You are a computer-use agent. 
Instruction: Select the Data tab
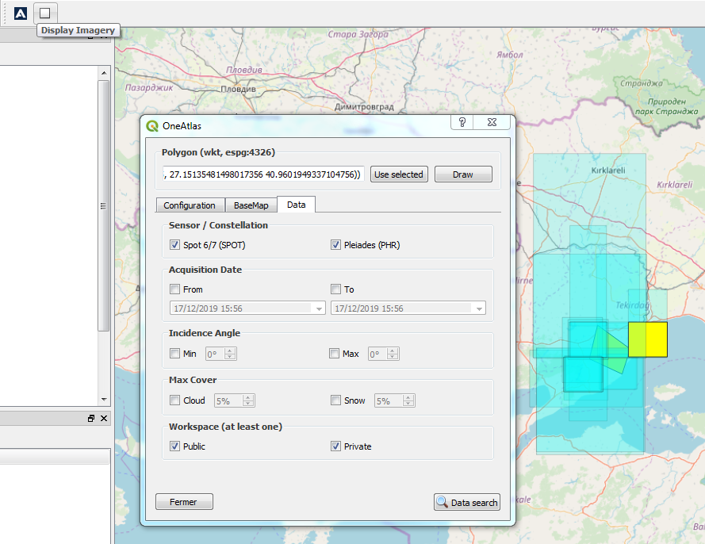click(297, 205)
